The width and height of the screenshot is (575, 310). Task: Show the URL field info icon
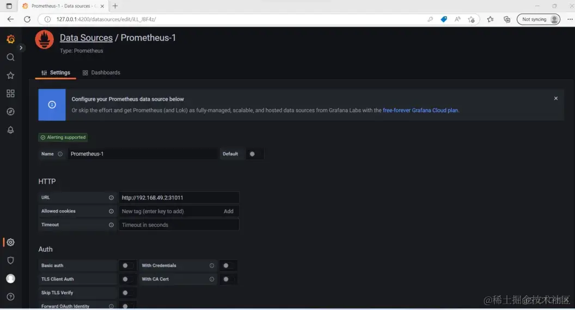tap(111, 198)
